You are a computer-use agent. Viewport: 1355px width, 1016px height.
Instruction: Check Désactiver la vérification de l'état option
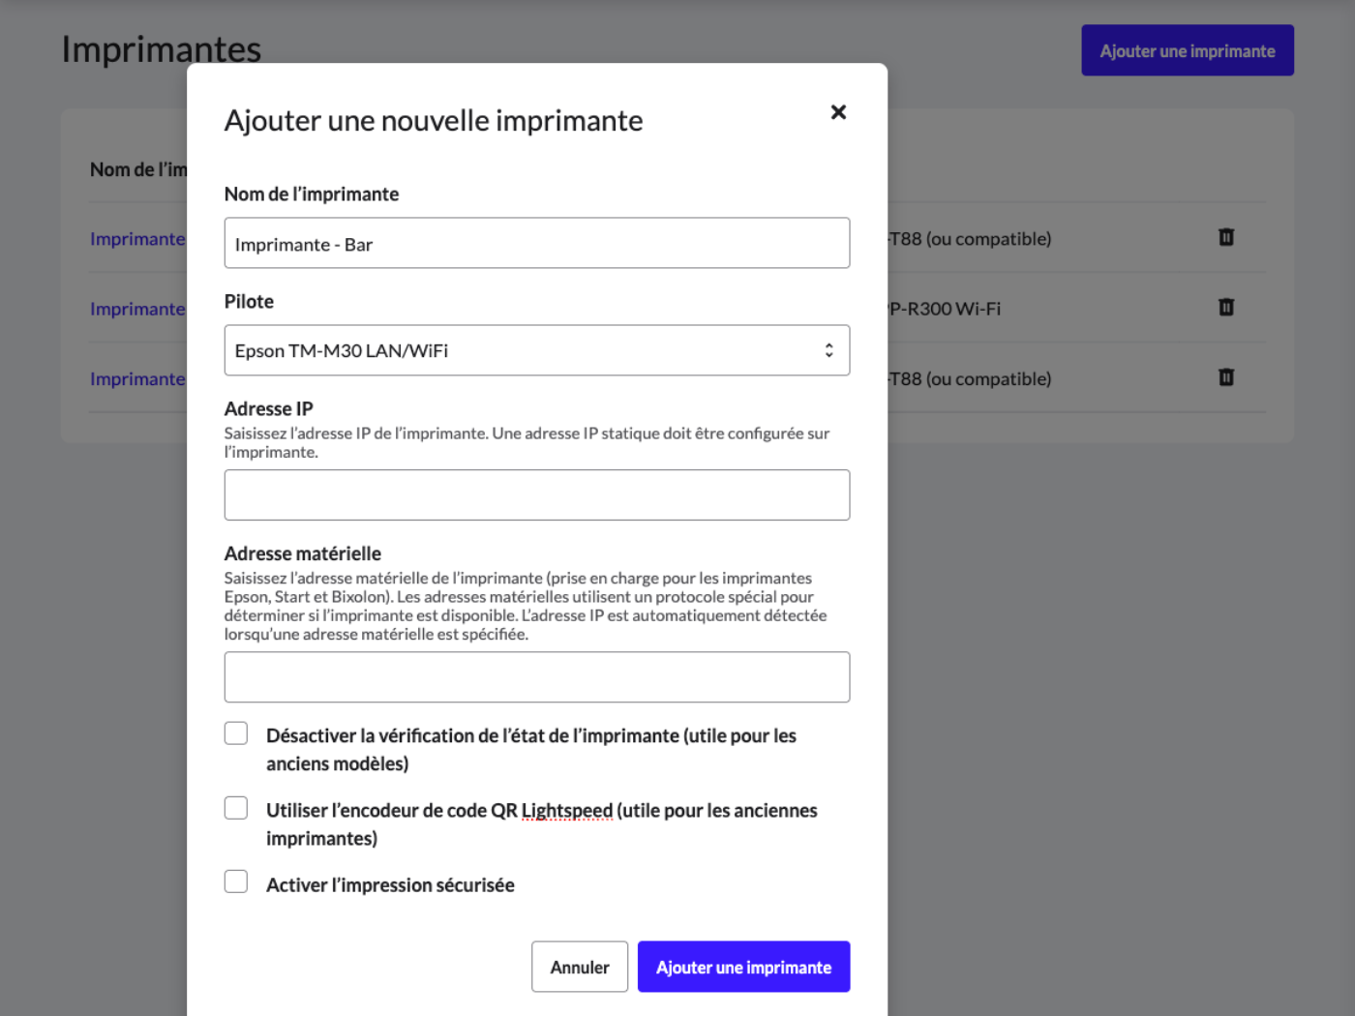pos(236,733)
